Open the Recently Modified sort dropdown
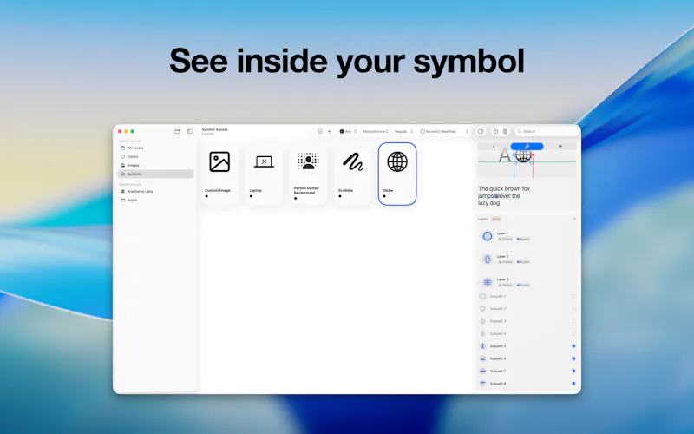Image resolution: width=694 pixels, height=434 pixels. tap(444, 132)
